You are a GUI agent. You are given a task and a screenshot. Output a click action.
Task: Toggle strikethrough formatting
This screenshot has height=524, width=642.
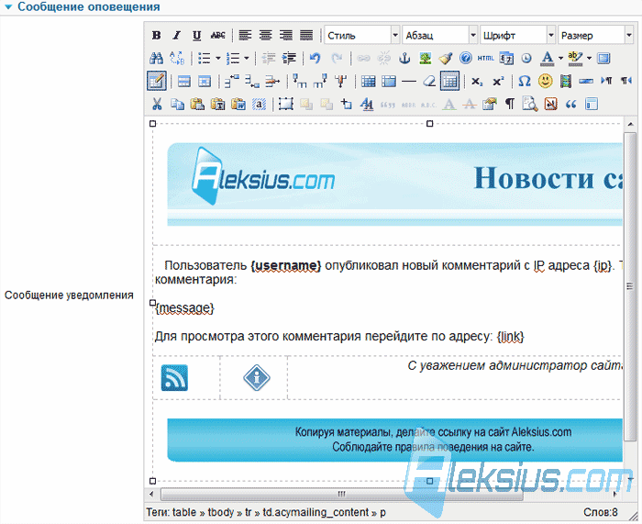[218, 35]
